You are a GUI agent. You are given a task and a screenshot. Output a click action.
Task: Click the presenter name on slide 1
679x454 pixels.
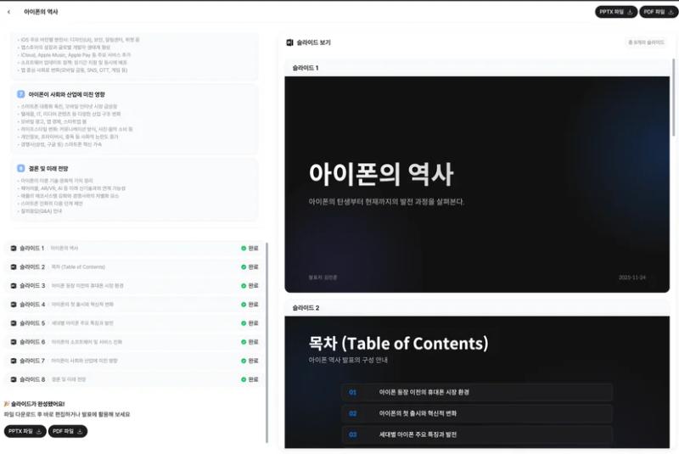tap(323, 277)
